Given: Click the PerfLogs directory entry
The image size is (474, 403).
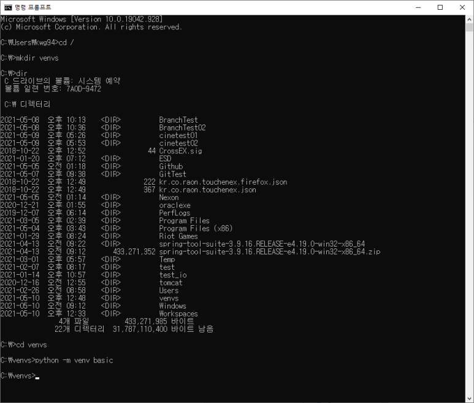Looking at the screenshot, I should [175, 213].
